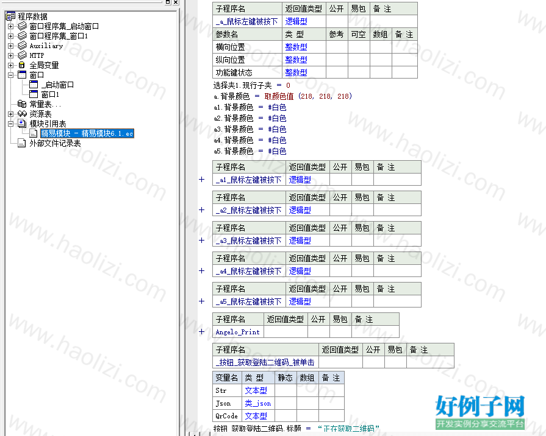Select the 常量表... tree item
546x436 pixels.
pyautogui.click(x=45, y=104)
